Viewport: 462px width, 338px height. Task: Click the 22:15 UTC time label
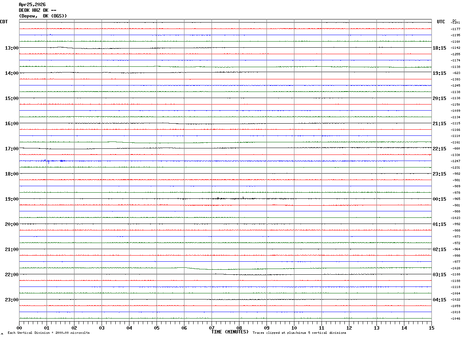pyautogui.click(x=439, y=149)
